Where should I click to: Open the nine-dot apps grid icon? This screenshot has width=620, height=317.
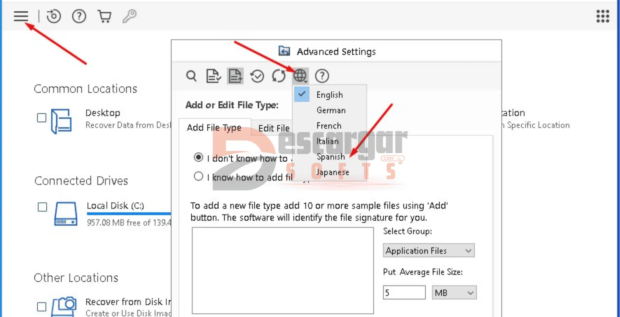pos(602,16)
